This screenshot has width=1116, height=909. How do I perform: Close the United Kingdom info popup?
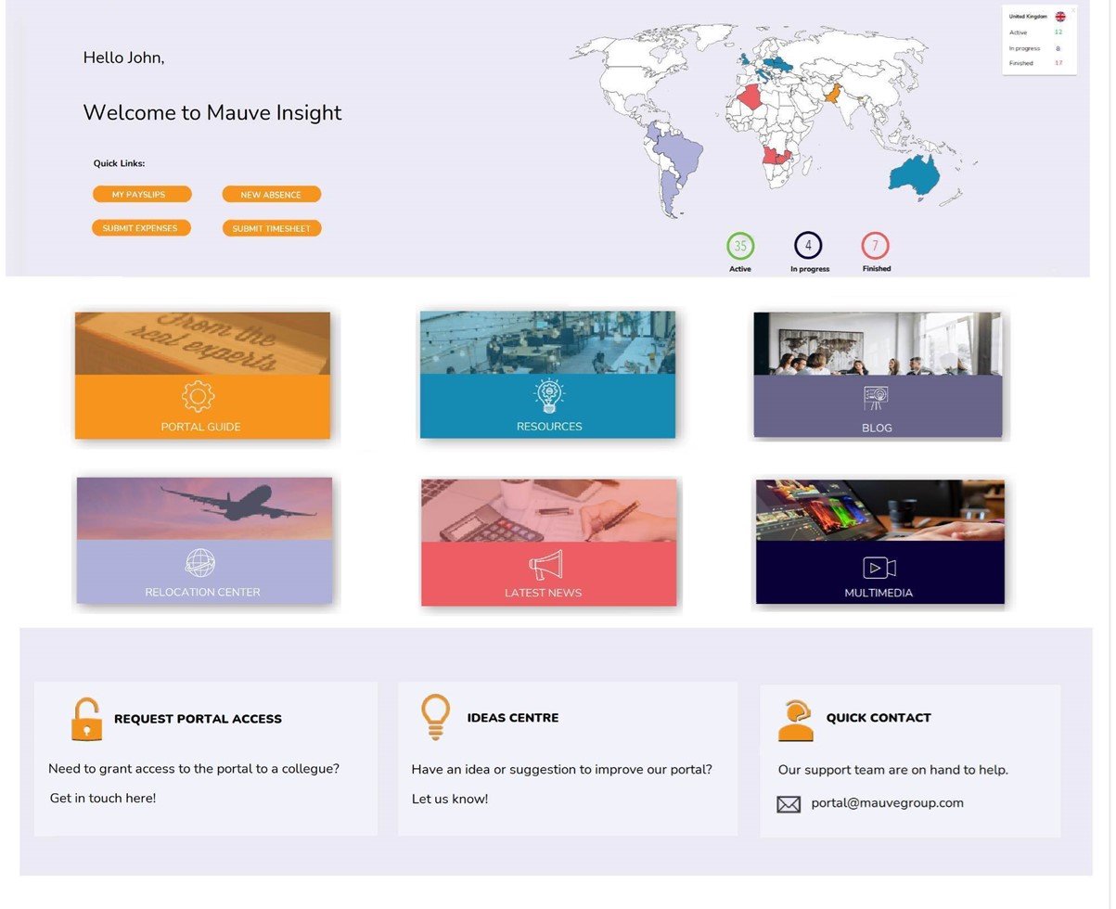[x=1073, y=9]
